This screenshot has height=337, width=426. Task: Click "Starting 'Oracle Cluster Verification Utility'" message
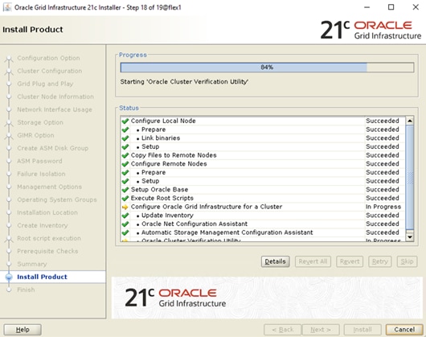click(184, 82)
